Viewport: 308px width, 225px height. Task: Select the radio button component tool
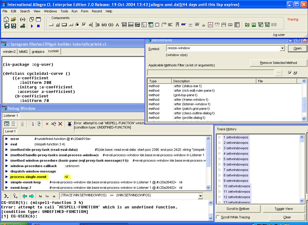click(78, 25)
